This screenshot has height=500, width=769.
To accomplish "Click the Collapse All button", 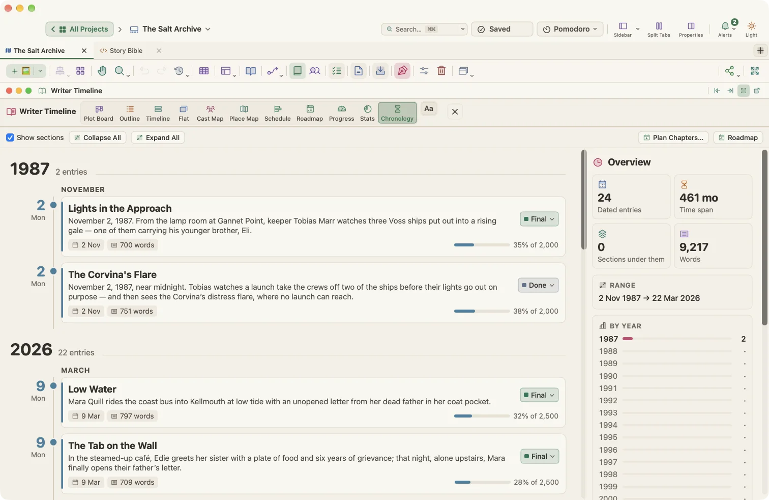I will pos(98,137).
